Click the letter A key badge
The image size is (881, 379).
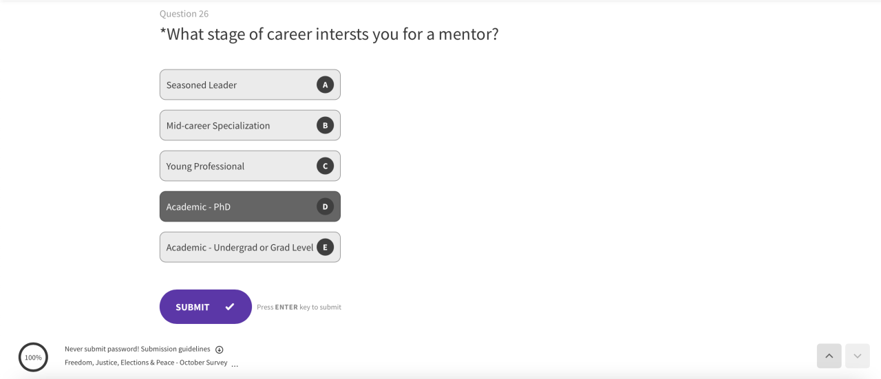(325, 85)
